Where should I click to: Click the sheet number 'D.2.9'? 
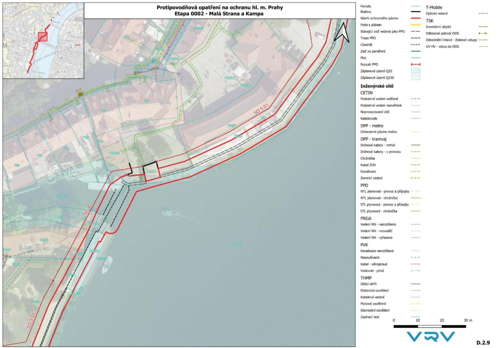point(483,343)
